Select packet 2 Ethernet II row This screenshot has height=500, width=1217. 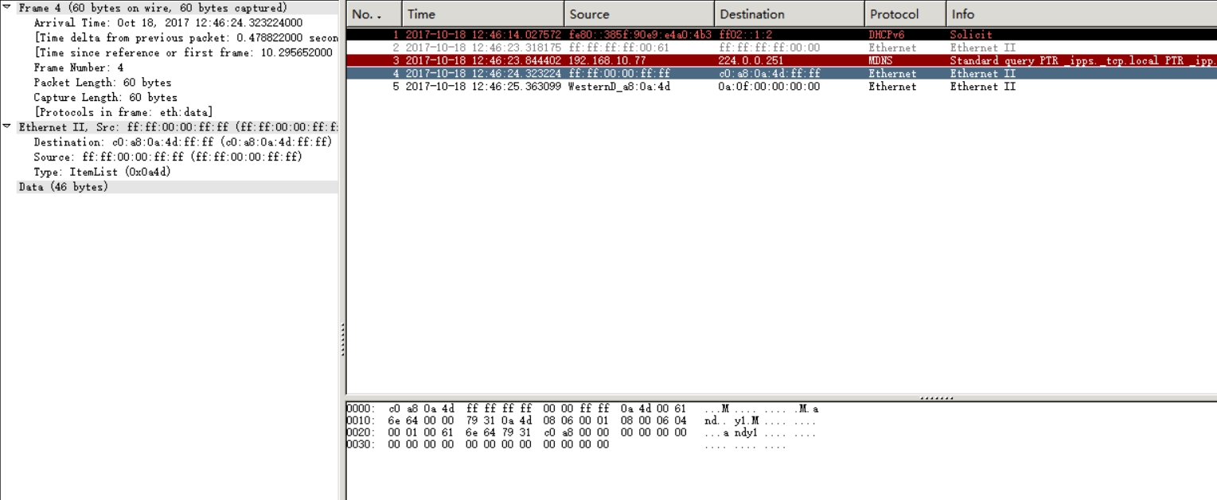tap(782, 48)
